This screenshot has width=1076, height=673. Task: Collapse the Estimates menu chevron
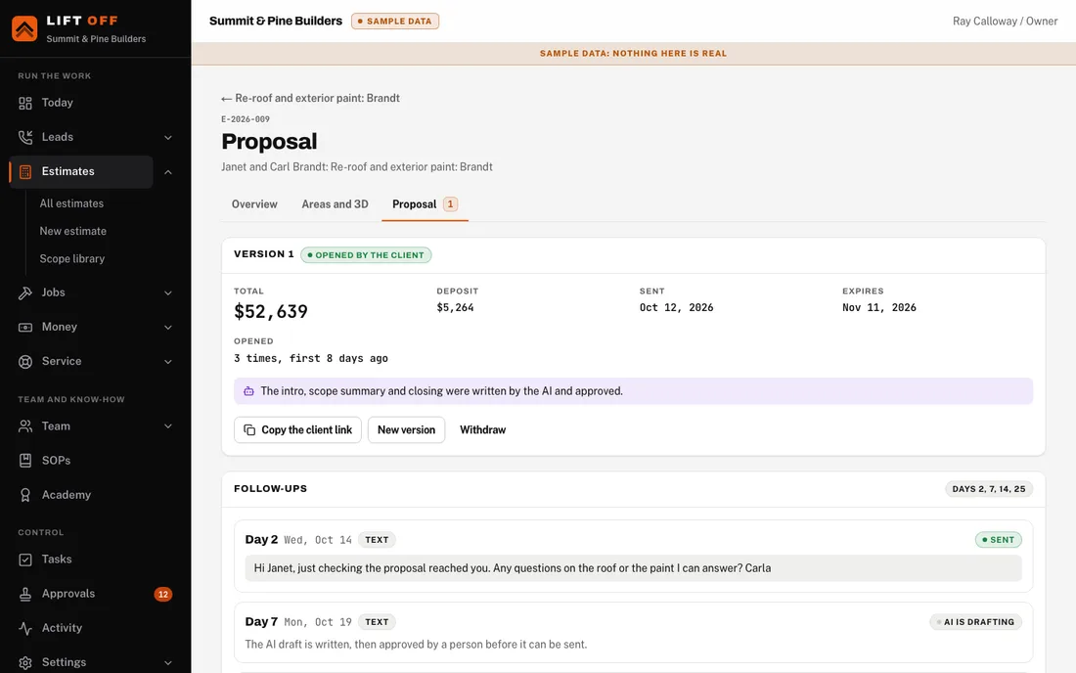pyautogui.click(x=168, y=171)
